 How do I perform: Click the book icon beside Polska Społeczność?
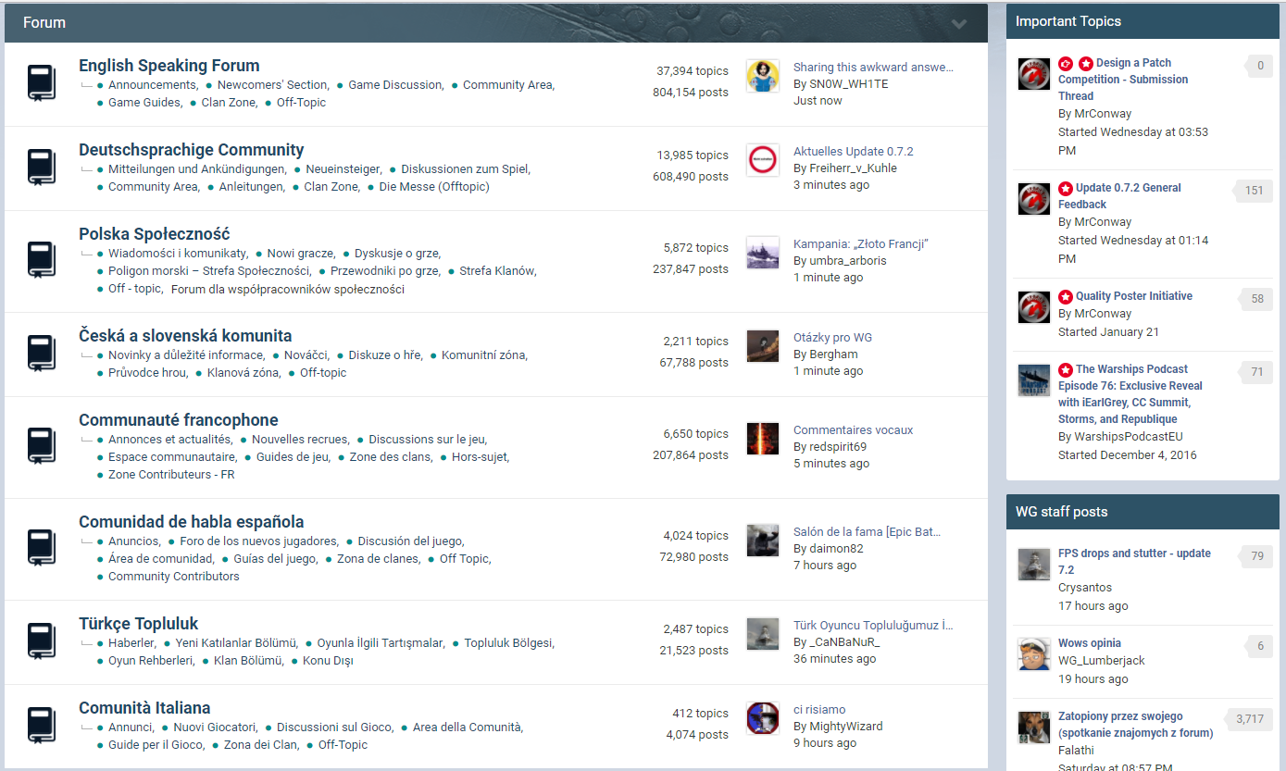pyautogui.click(x=42, y=261)
